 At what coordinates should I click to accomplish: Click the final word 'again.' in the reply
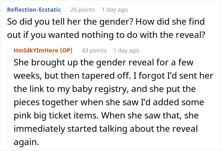26,142
